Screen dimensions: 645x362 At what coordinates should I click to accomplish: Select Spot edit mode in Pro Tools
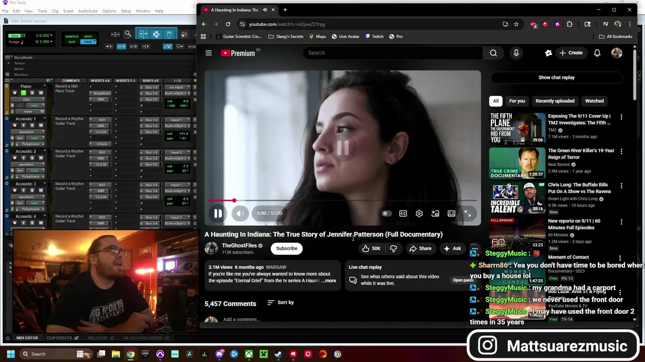click(x=88, y=37)
